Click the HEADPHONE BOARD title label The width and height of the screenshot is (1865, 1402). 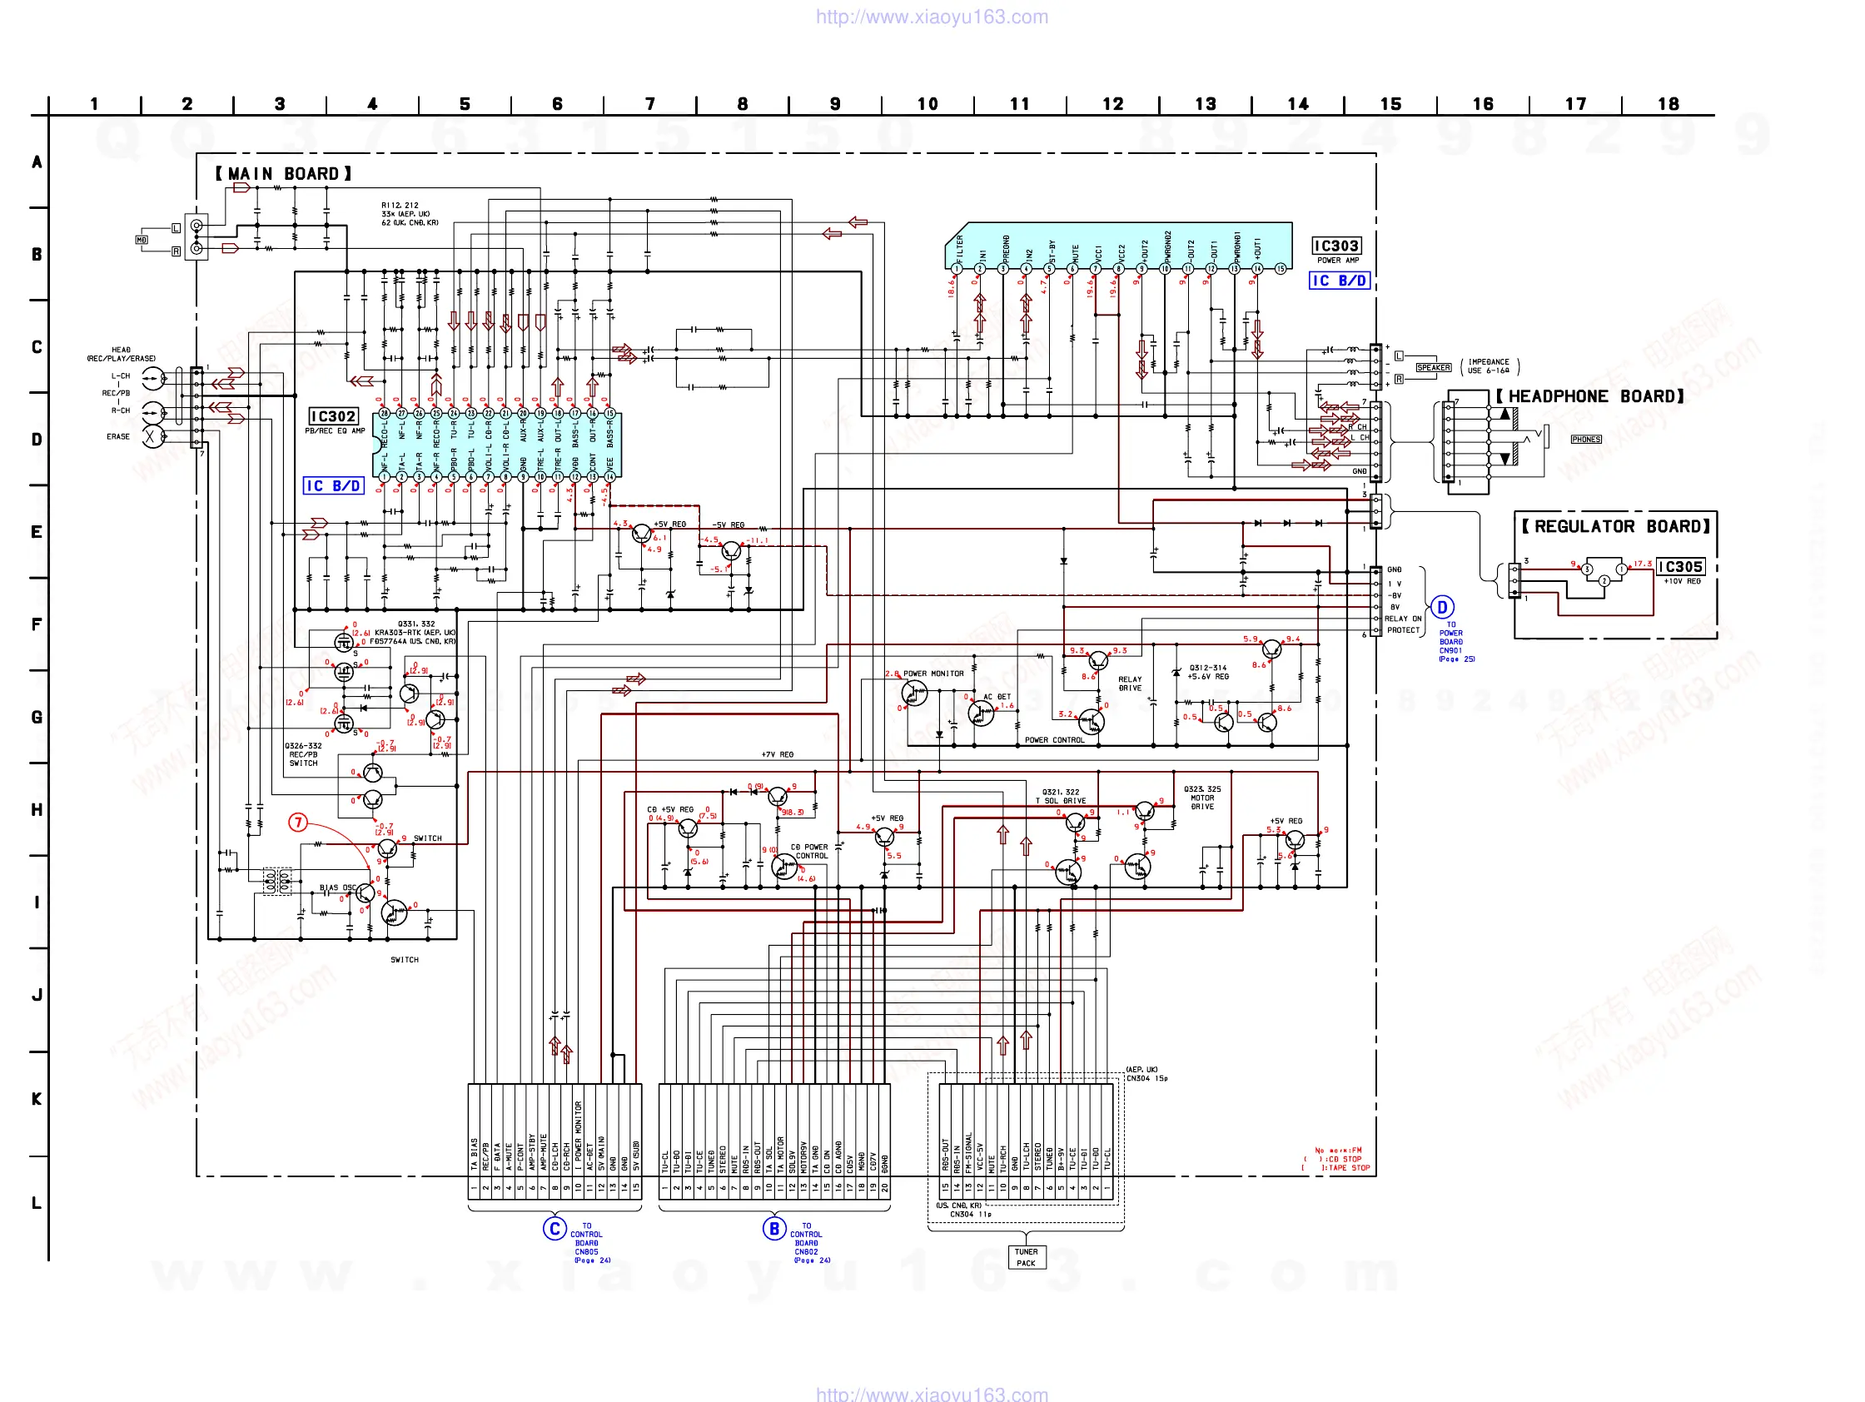point(1589,396)
